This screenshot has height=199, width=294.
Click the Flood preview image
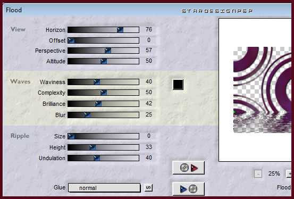point(262,90)
